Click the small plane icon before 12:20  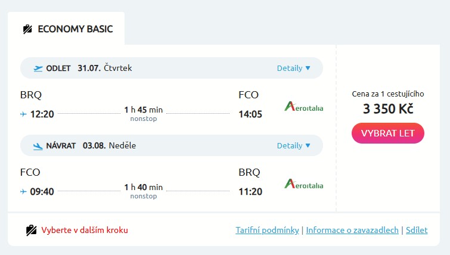pos(24,113)
